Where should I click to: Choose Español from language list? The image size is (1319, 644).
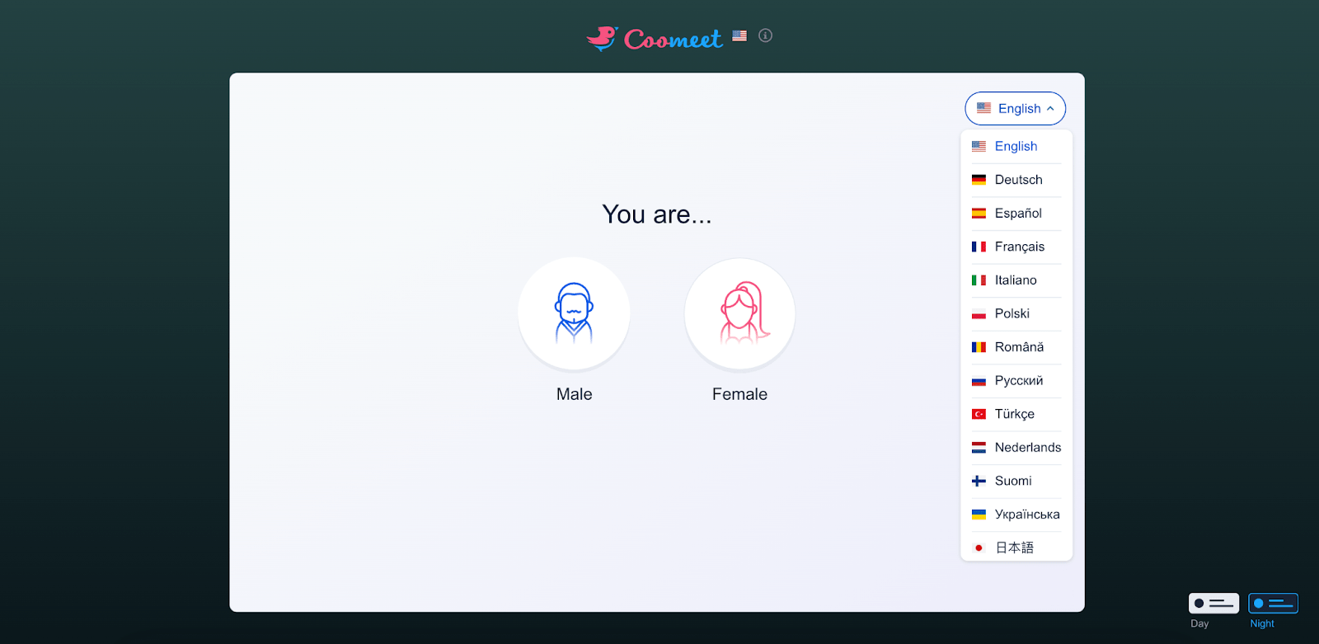point(1018,214)
